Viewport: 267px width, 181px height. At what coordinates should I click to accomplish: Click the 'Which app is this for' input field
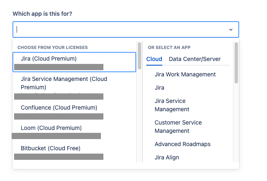point(120,29)
